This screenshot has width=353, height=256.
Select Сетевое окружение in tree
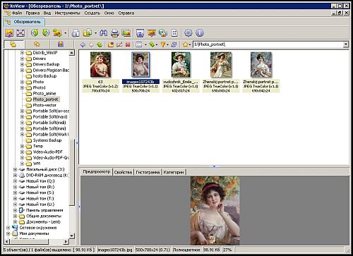38,228
